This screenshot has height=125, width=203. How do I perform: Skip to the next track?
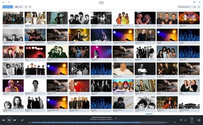pyautogui.click(x=15, y=120)
